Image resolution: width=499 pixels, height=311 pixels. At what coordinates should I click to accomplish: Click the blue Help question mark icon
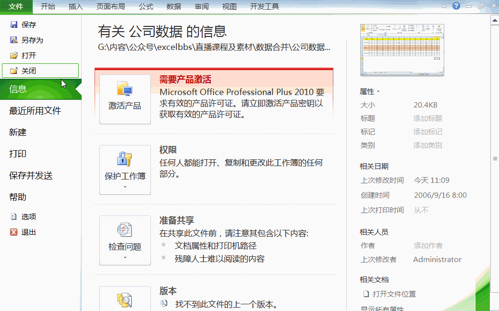(x=456, y=6)
